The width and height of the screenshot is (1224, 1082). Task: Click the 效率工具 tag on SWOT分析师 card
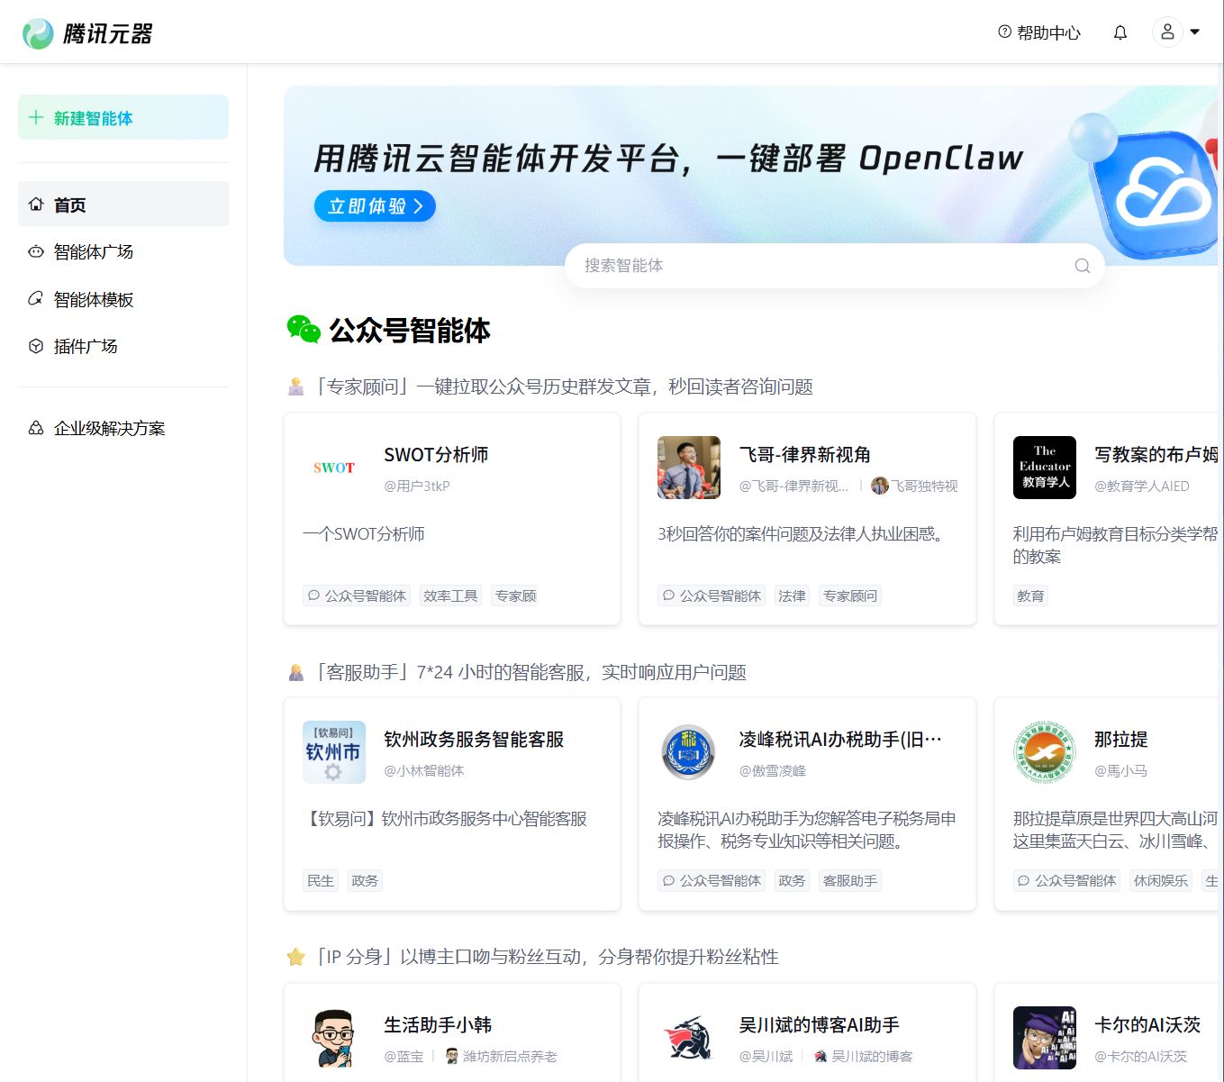450,596
